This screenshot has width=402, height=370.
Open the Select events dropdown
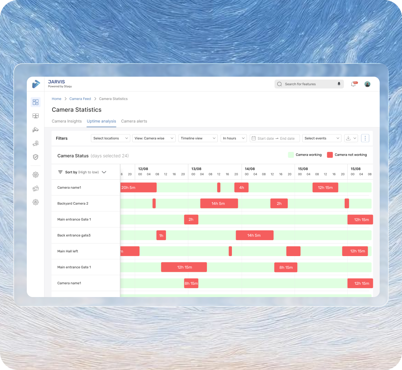(322, 138)
